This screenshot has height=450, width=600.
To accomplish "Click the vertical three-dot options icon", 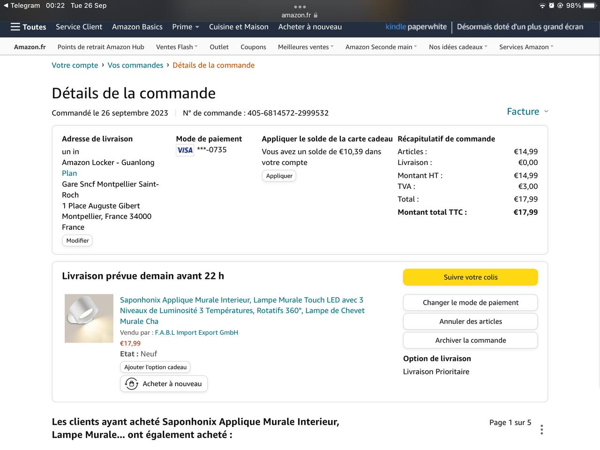I will (541, 429).
